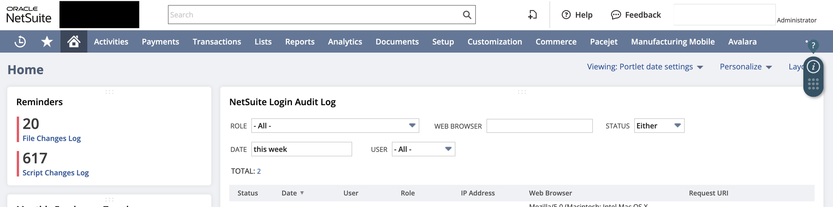Viewport: 833px width, 207px height.
Task: Open the Avalara menu
Action: 742,42
